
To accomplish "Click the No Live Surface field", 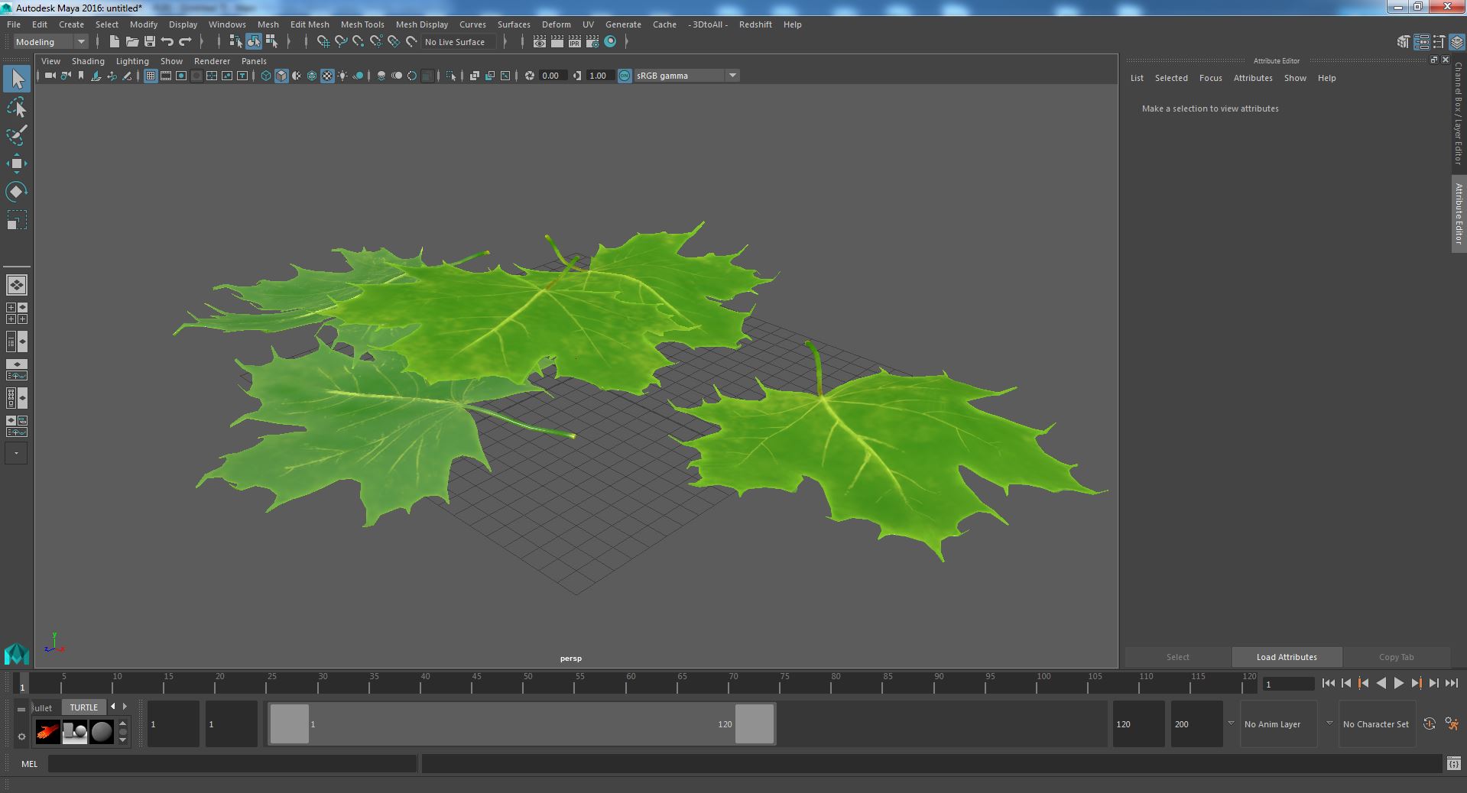I will [459, 42].
